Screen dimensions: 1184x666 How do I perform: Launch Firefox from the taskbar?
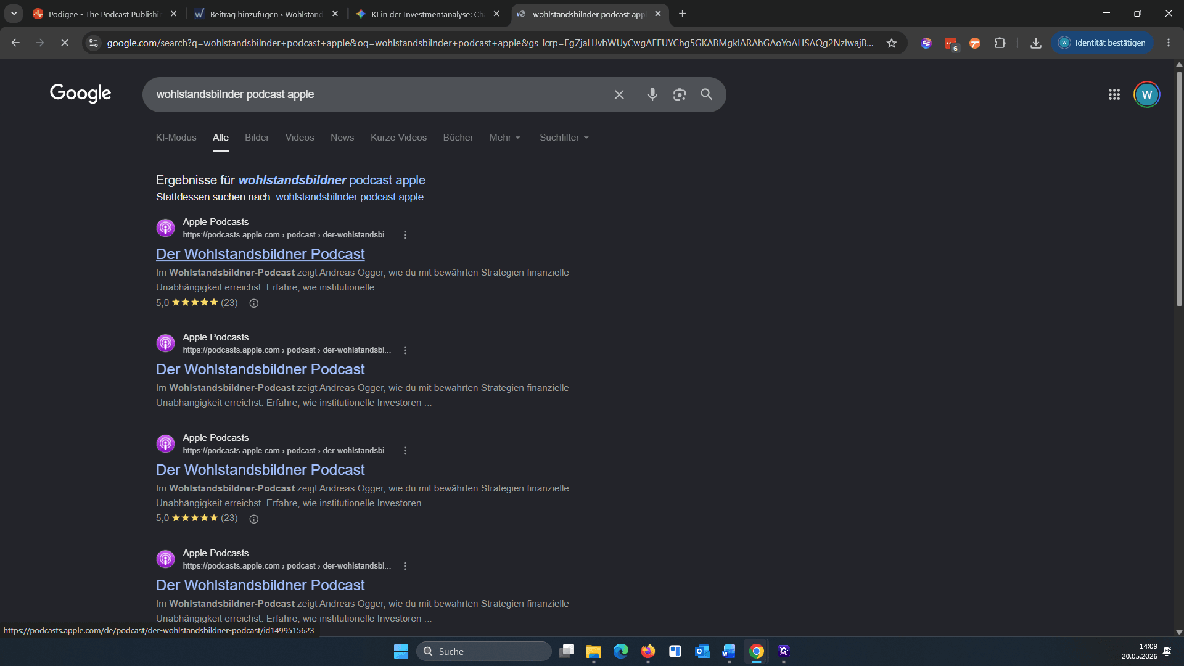coord(647,651)
